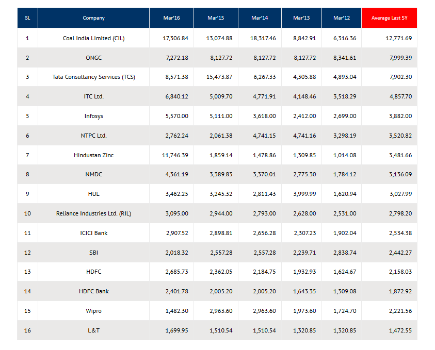Viewport: 435px width, 350px height.
Task: Click Coal India's Mar'16 value 17,306.84
Action: point(175,38)
